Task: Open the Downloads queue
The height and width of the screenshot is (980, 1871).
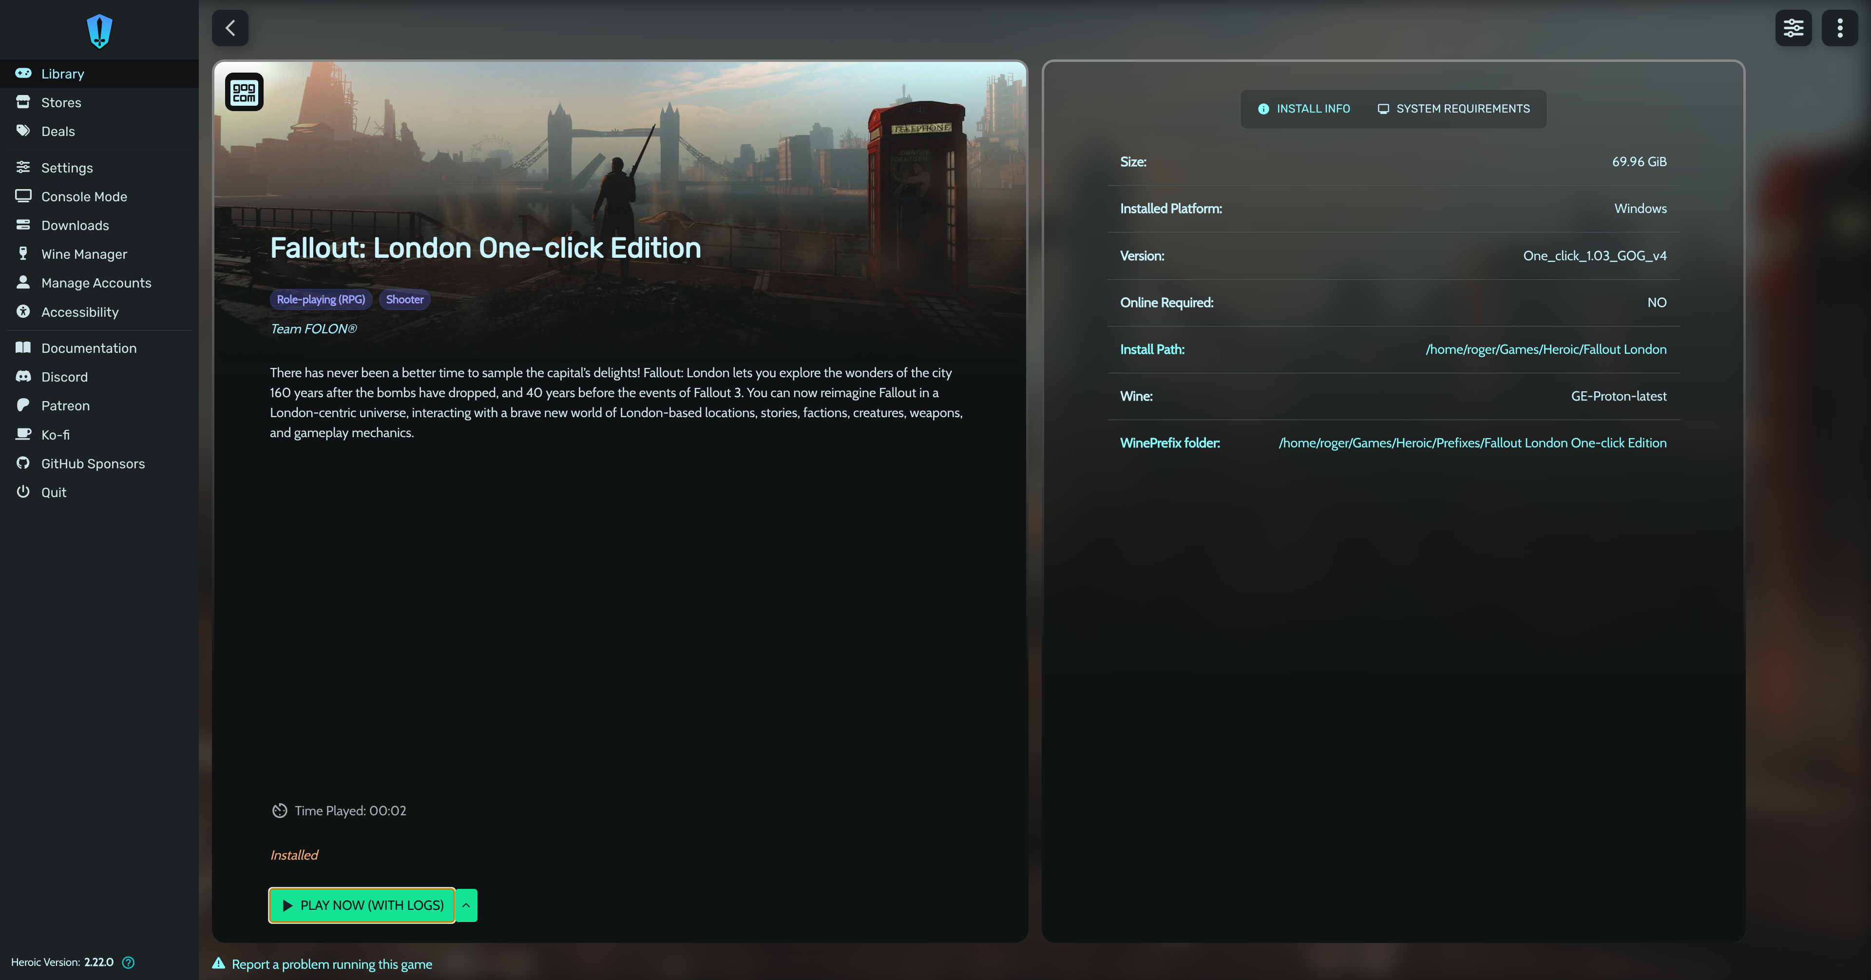Action: click(x=99, y=225)
